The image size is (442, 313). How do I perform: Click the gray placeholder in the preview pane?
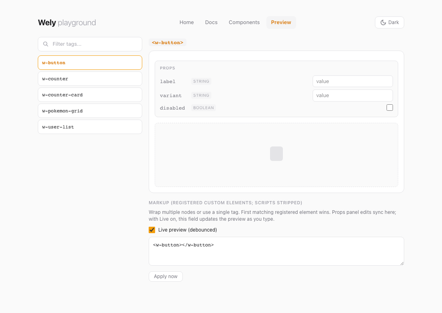276,154
